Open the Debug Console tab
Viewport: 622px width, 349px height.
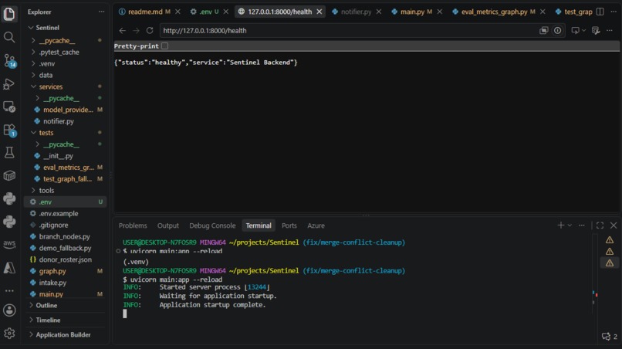tap(212, 225)
